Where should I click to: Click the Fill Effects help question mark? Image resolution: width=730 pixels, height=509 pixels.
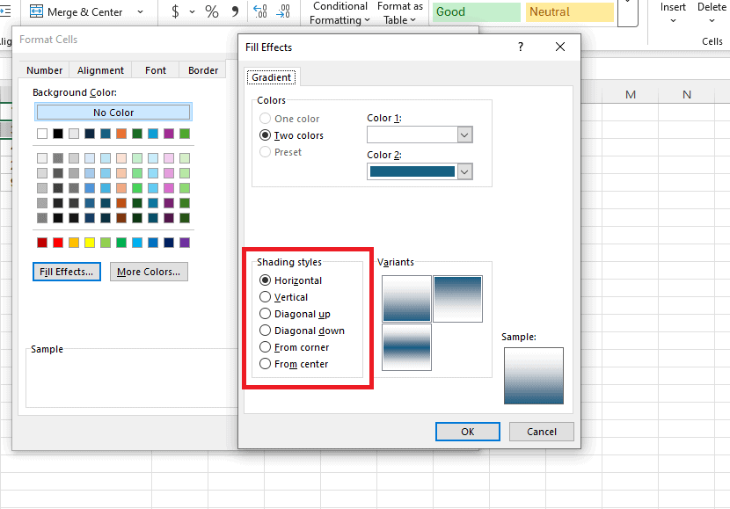521,47
